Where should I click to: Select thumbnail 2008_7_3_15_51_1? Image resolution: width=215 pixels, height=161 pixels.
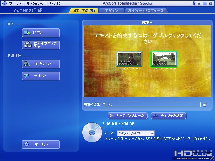coord(130,59)
